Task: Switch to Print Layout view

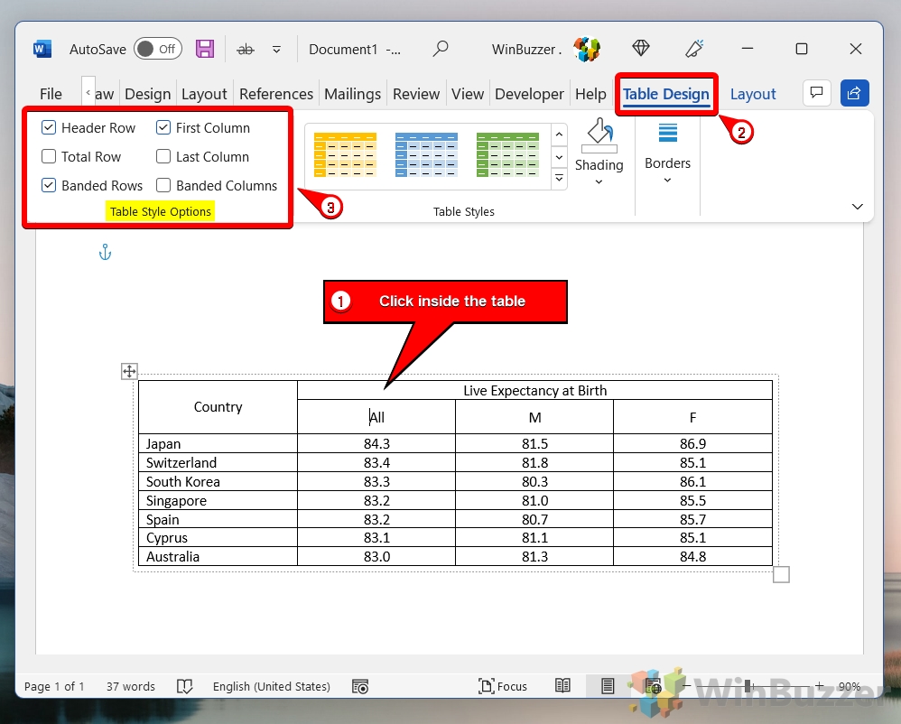Action: (x=608, y=685)
